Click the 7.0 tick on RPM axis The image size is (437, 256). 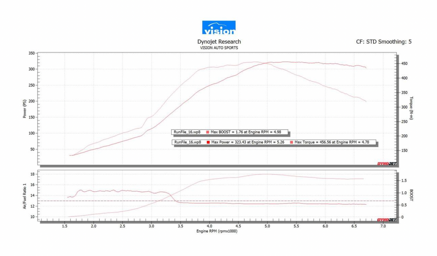pyautogui.click(x=383, y=226)
